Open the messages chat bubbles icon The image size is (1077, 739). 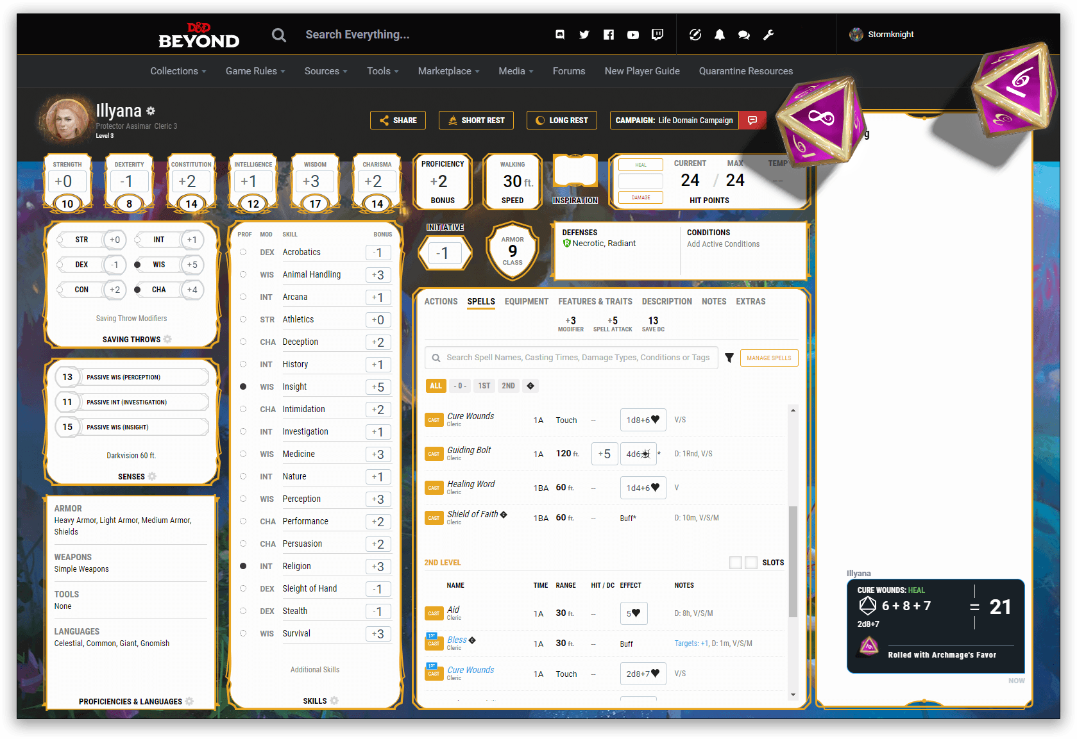click(x=744, y=35)
